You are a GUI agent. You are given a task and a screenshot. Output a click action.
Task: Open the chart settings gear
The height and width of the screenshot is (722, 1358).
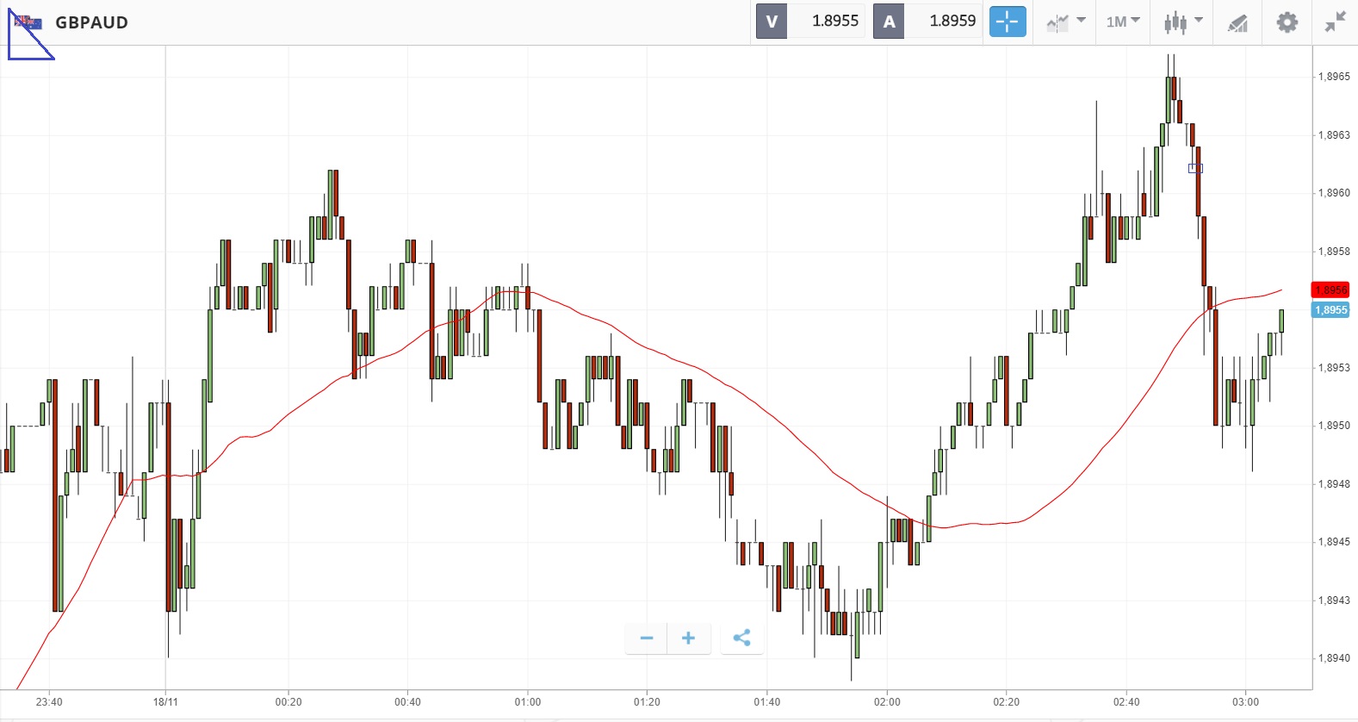[1287, 22]
